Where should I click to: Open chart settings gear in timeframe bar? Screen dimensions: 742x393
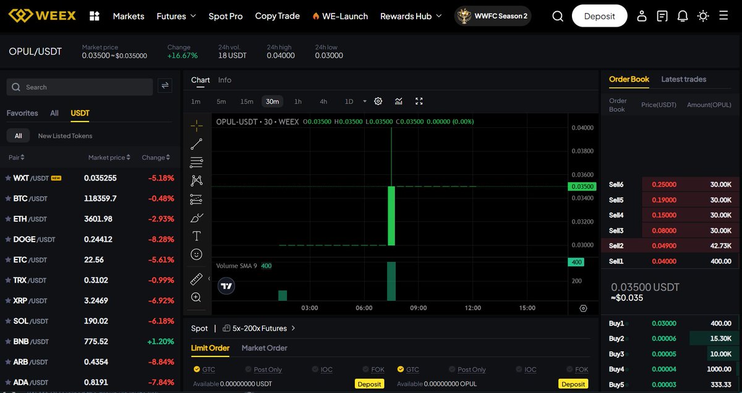point(378,101)
